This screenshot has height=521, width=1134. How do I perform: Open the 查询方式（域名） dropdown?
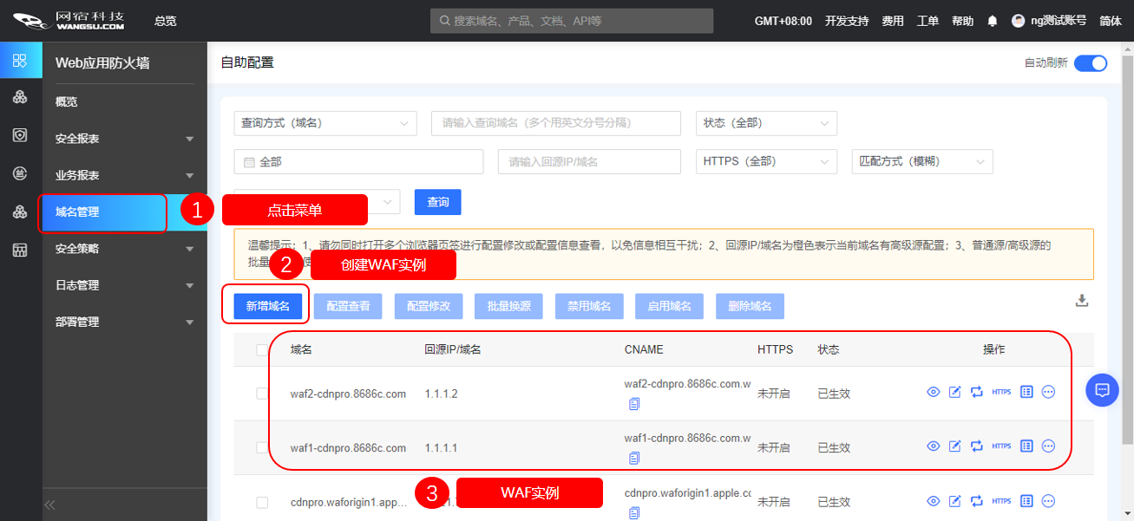click(x=324, y=123)
